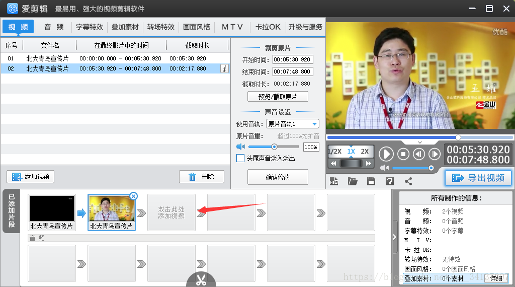Viewport: 515px width, 287px height.
Task: Click the 详细 button
Action: pos(496,278)
